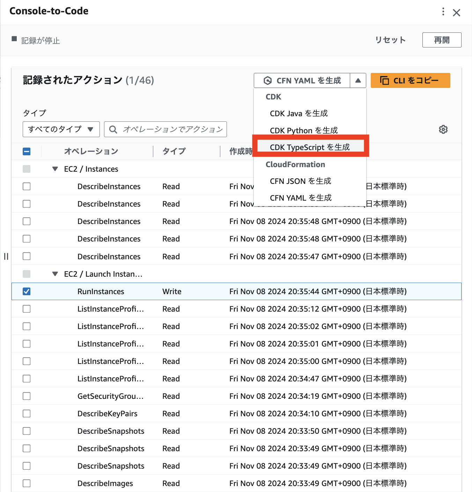
Task: Check the DescribeKeyPairs row checkbox
Action: pos(26,413)
